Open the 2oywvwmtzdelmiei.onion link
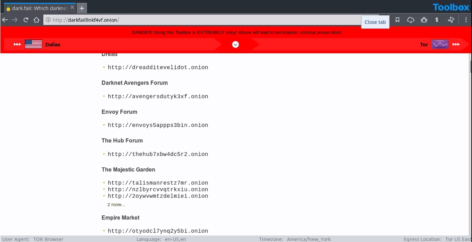This screenshot has height=242, width=472. click(158, 196)
